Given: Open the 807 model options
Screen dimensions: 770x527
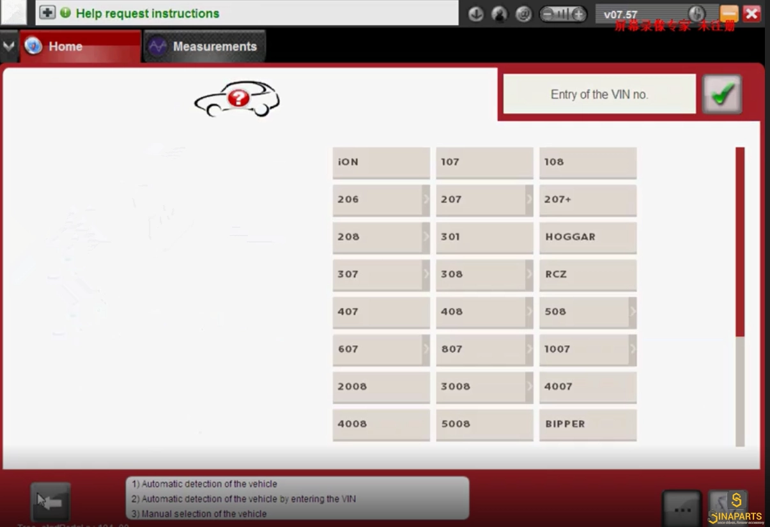Looking at the screenshot, I should coord(484,350).
